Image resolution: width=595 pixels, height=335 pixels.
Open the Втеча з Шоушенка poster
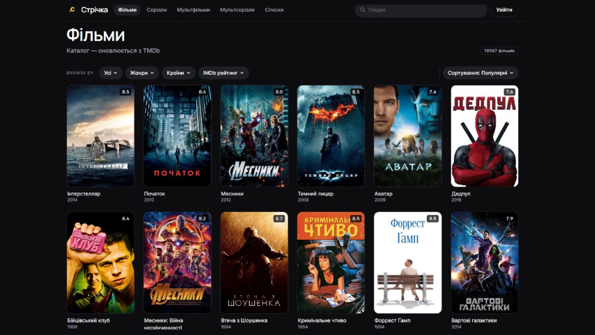254,263
